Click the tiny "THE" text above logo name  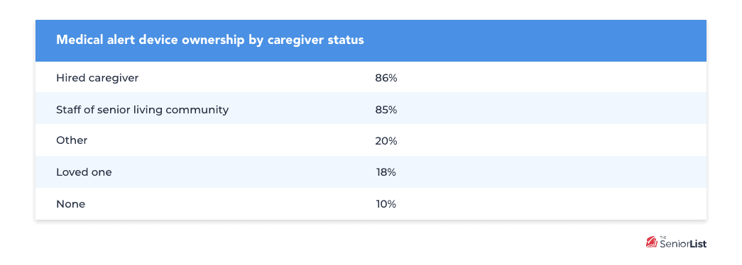point(663,237)
